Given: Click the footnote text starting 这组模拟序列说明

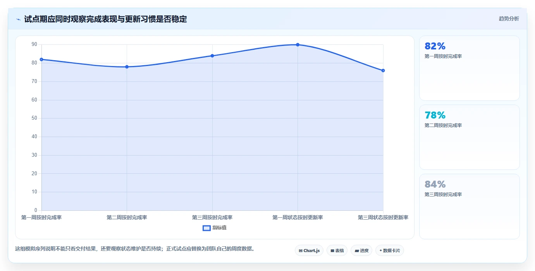Looking at the screenshot, I should (x=135, y=249).
